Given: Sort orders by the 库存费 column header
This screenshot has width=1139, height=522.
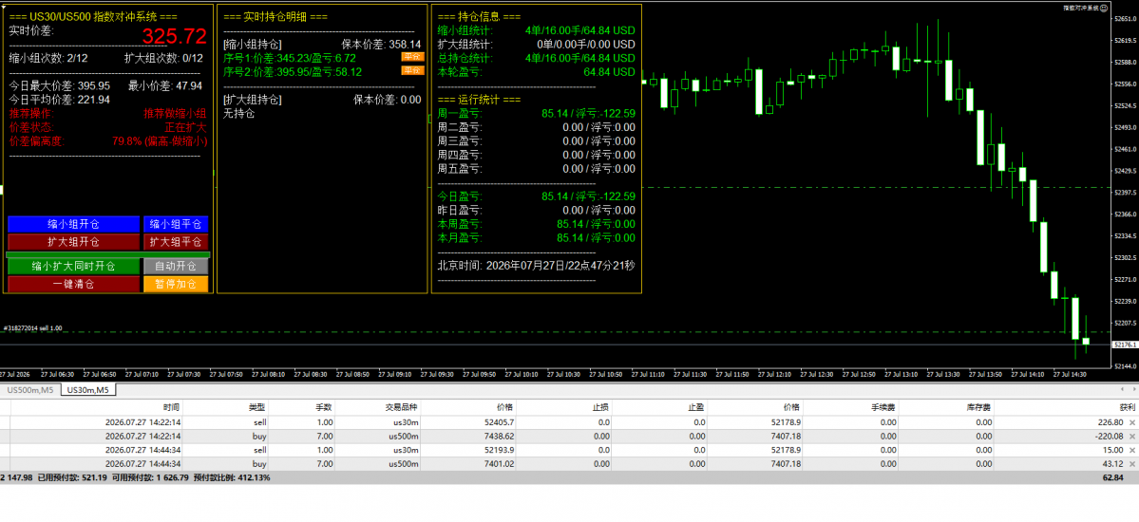Looking at the screenshot, I should point(978,407).
